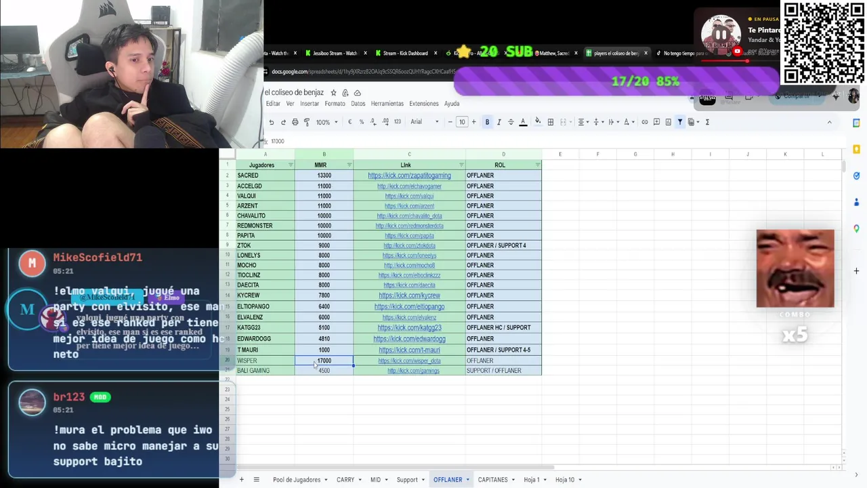Open the Formato menu
This screenshot has height=488, width=867.
tap(335, 104)
